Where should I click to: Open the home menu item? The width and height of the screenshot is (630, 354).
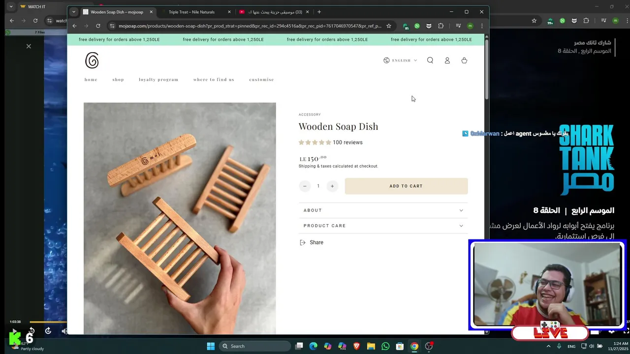pyautogui.click(x=91, y=80)
